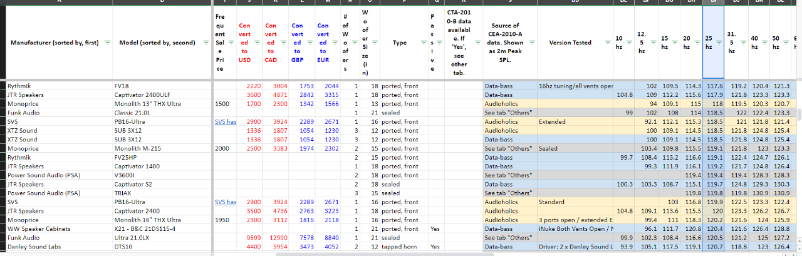Select the 'Captivator 1400' model cell
The image size is (802, 256).
point(162,166)
